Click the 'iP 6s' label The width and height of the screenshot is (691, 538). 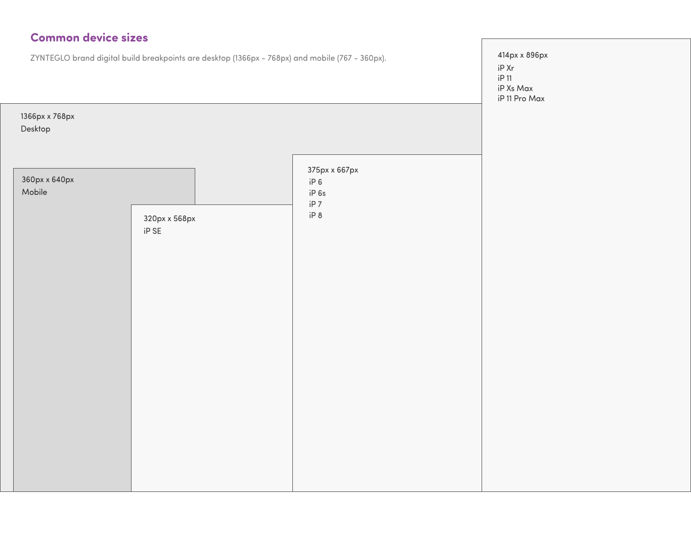[318, 193]
